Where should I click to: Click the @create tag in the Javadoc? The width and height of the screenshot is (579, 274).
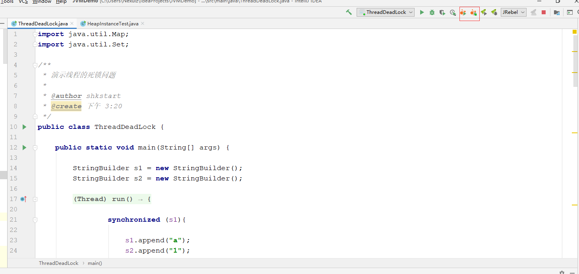(x=66, y=106)
